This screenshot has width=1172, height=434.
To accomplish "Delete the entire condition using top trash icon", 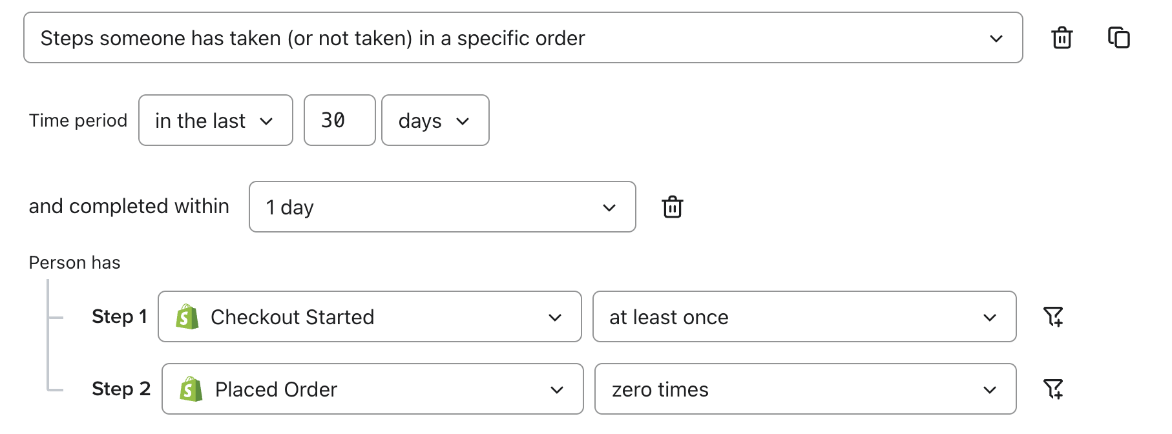I will click(1062, 37).
